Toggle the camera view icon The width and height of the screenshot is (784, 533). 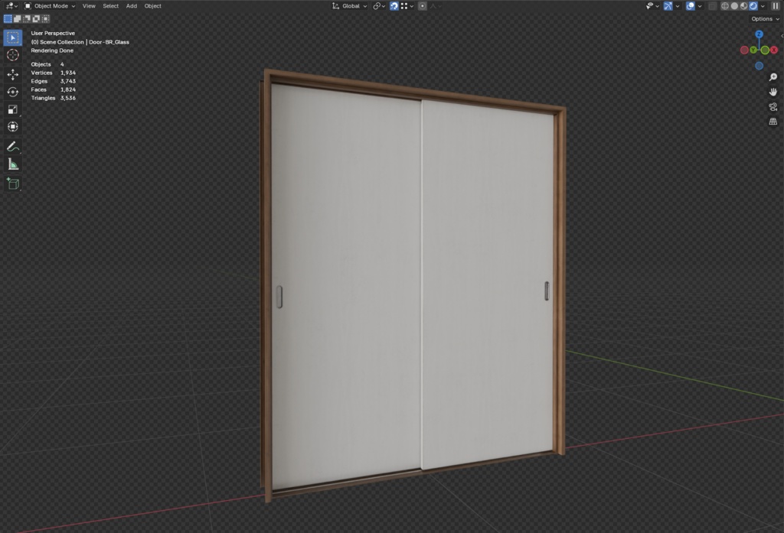click(773, 107)
